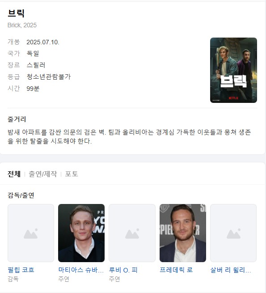
Task: Open the Brick movie poster image
Action: point(233,70)
